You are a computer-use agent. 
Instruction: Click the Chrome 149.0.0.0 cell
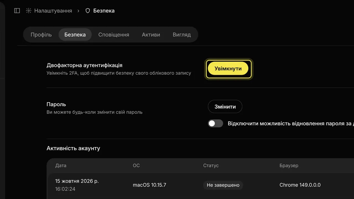[x=300, y=185]
